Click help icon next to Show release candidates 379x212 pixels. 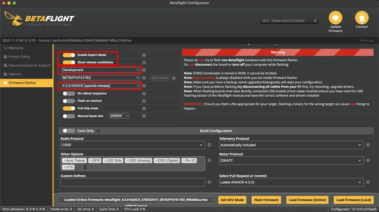tap(144, 63)
